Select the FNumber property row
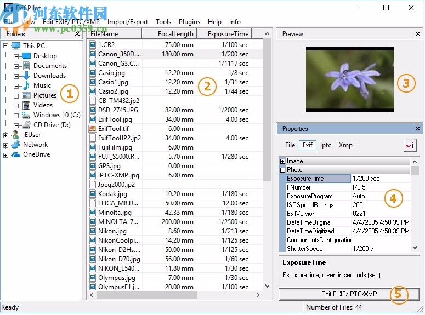 348,187
